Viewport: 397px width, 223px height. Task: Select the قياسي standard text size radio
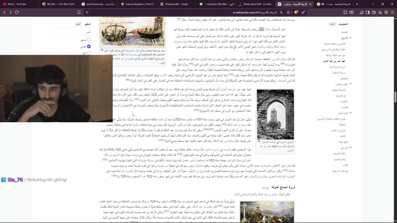pos(89,46)
